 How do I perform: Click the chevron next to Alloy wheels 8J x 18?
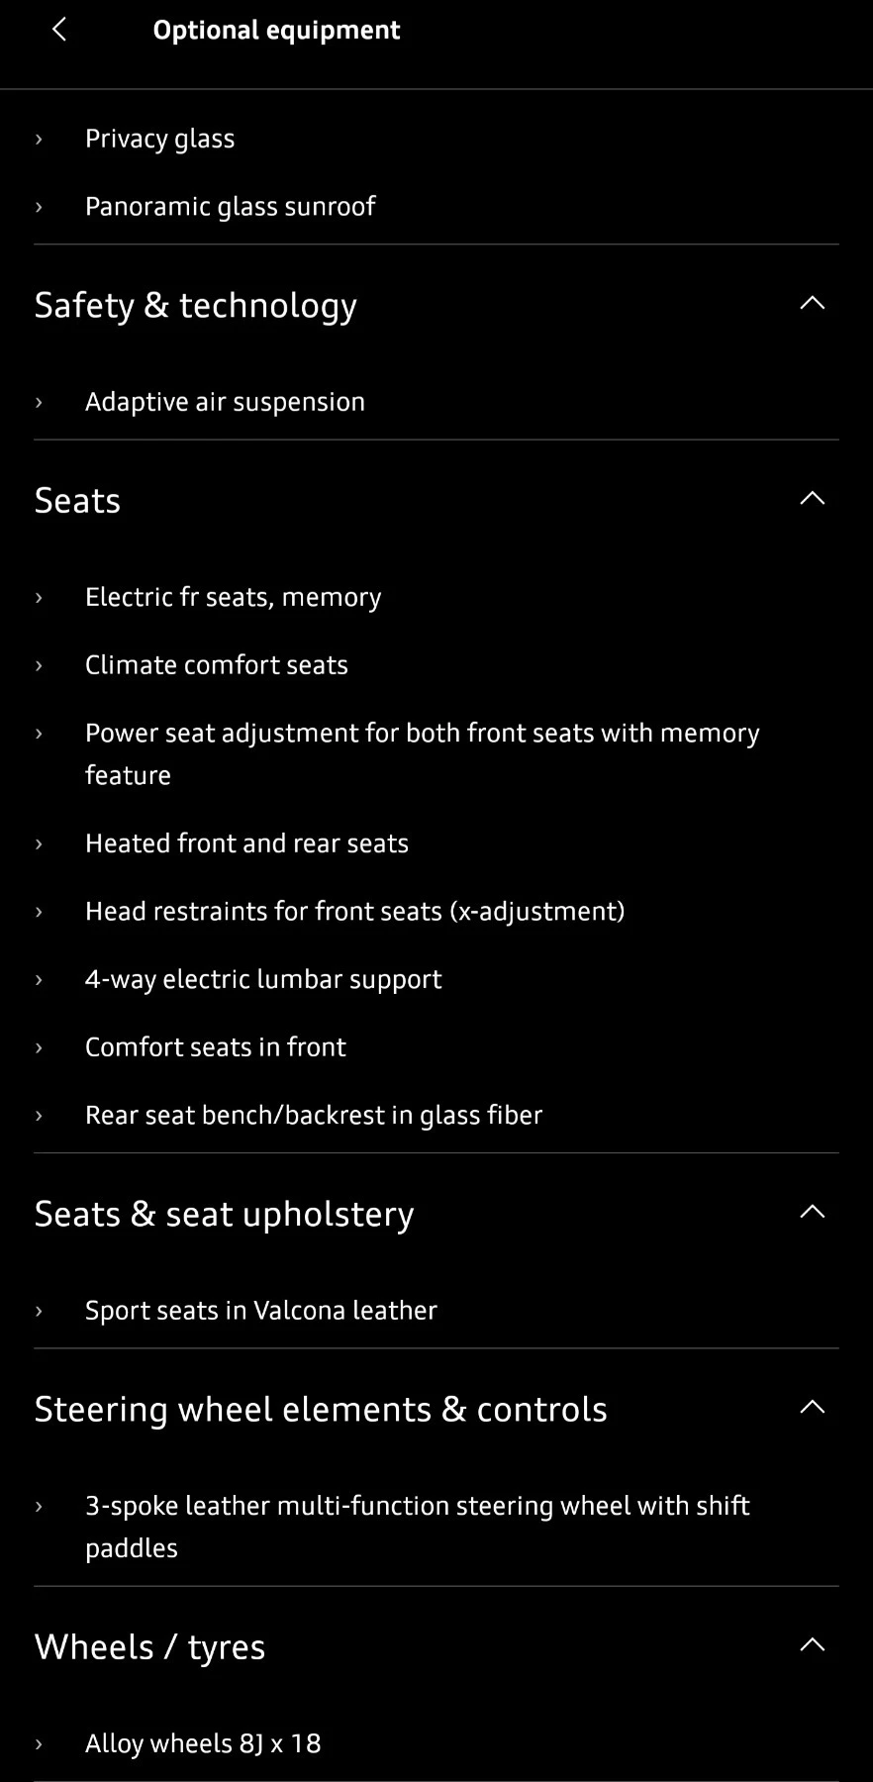39,1742
